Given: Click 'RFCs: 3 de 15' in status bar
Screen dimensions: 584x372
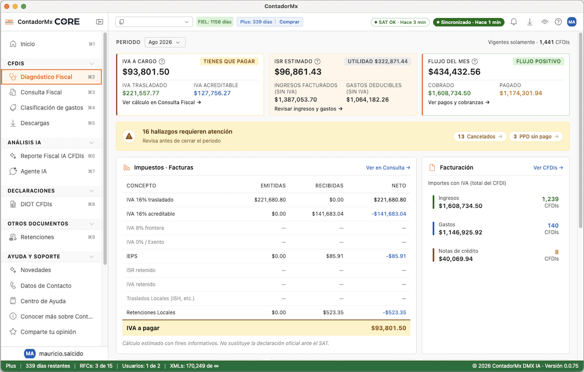Looking at the screenshot, I should coord(96,366).
